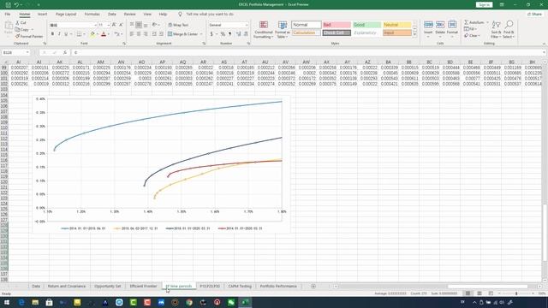Expand the Name Box dropdown

[x=27, y=53]
